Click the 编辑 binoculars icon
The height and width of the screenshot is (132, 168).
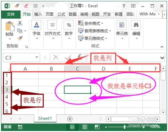[136, 25]
